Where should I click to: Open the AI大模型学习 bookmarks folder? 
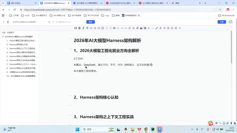pyautogui.click(x=40, y=16)
